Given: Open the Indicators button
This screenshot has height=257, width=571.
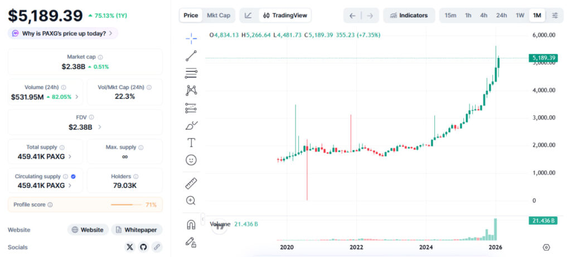Looking at the screenshot, I should (409, 16).
